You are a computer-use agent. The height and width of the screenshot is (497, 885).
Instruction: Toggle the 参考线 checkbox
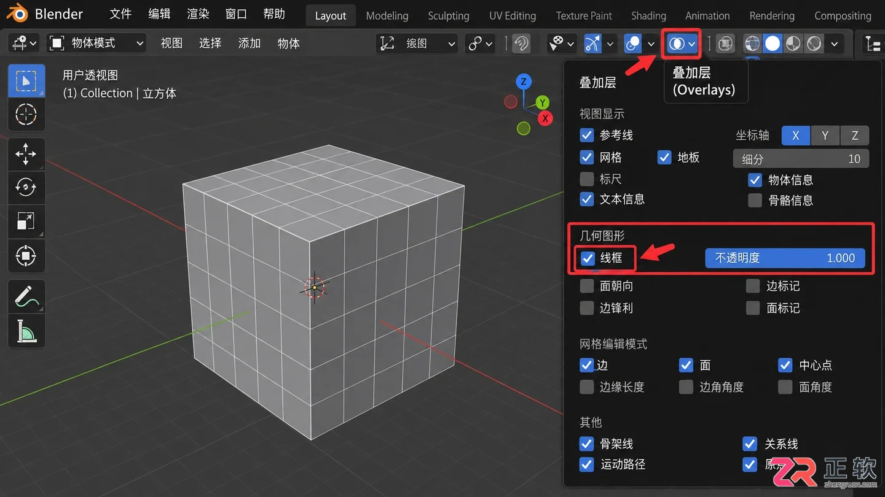[587, 135]
